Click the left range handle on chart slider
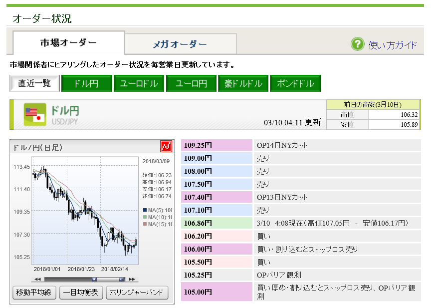 (x=93, y=279)
